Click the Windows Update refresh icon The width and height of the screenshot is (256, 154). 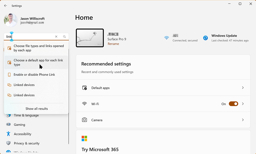click(205, 38)
